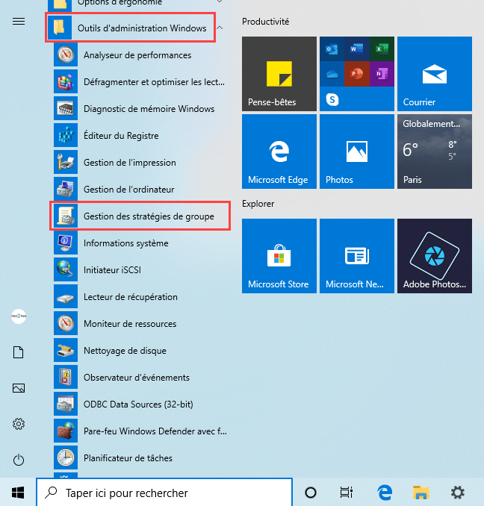Launch Gestion des stratégies de groupe icon
The width and height of the screenshot is (484, 506).
66,216
